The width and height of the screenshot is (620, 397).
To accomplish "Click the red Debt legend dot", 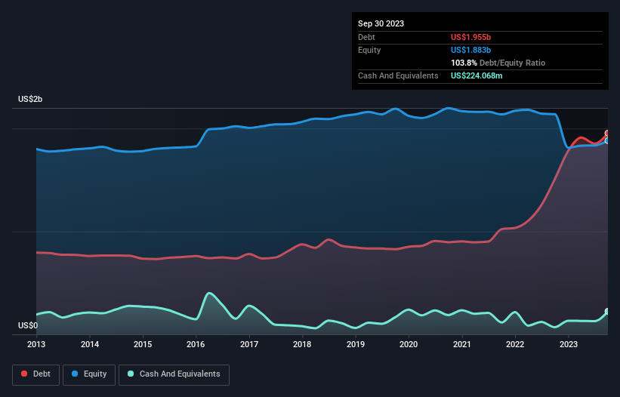I will [24, 374].
